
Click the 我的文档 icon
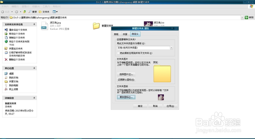tap(6, 78)
